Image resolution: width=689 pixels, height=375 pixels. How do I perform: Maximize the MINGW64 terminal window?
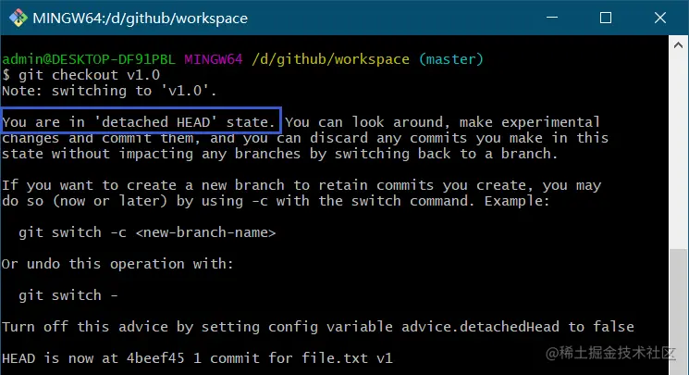606,18
